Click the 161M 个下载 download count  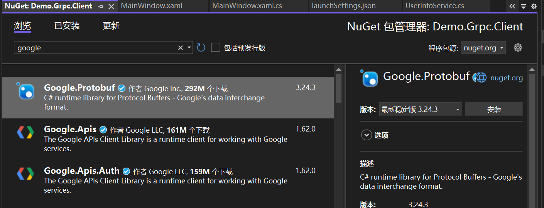188,130
